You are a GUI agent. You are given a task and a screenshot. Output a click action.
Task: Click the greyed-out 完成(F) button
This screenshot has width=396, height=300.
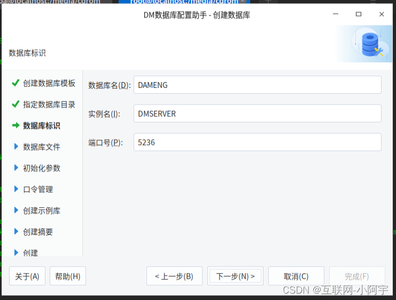pyautogui.click(x=357, y=276)
